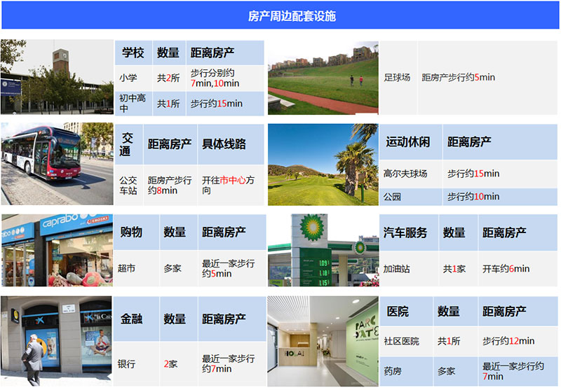Click the BP gas station photo
Screen dimensions: 561x390
323,251
